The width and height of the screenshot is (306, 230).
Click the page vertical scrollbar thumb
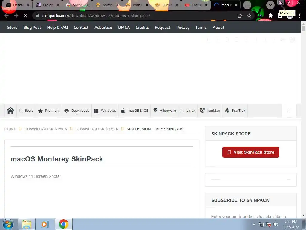pyautogui.click(x=303, y=29)
